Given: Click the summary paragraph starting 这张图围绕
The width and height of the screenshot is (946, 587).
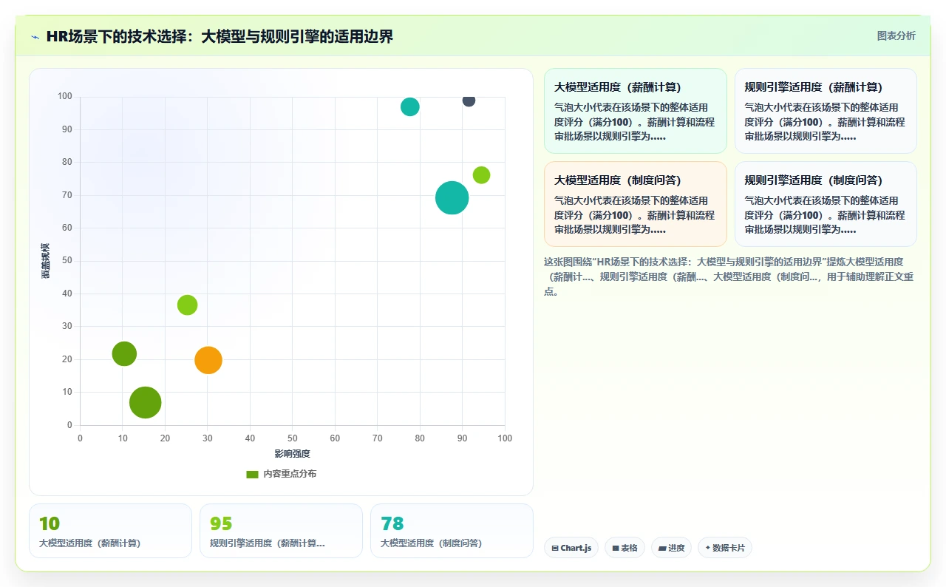Looking at the screenshot, I should [x=729, y=276].
